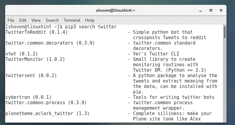
Task: Click the twittersent (0.0.2) entry
Action: click(31, 76)
